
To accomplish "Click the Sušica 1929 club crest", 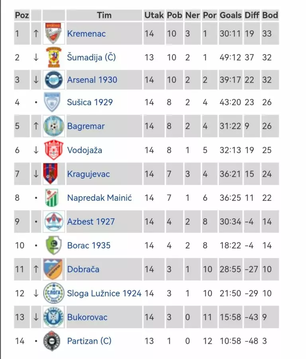I will tap(53, 102).
